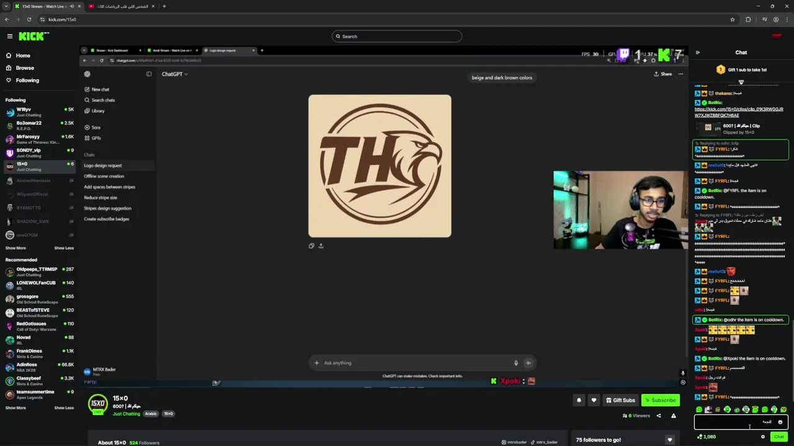The image size is (794, 446).
Task: Open ChatGPT model dropdown in stream
Action: [x=174, y=74]
